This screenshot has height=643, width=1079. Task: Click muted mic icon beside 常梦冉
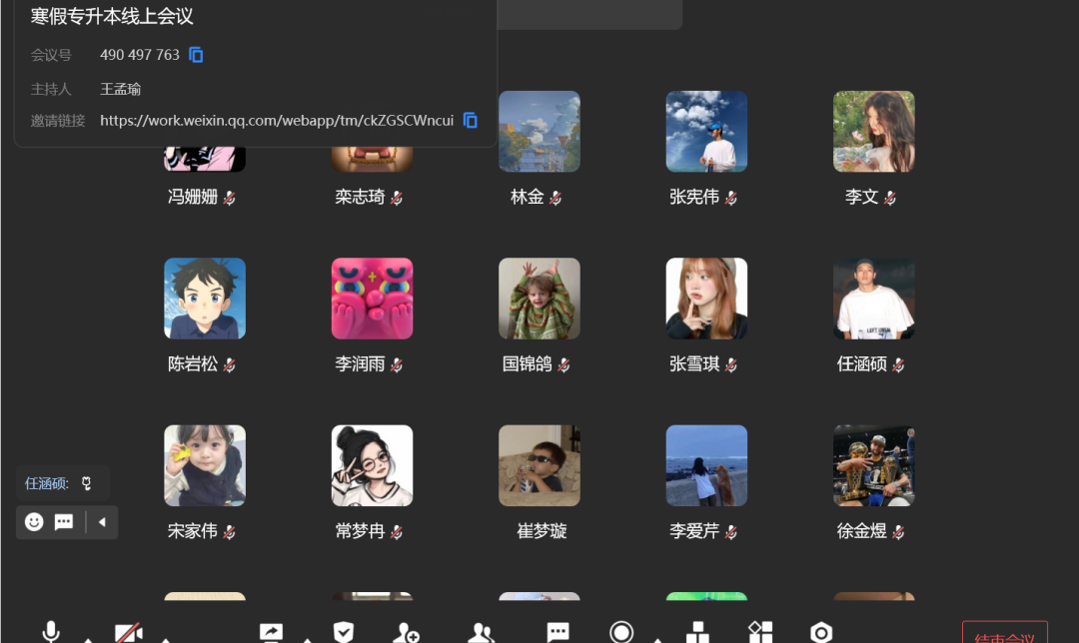(x=397, y=532)
